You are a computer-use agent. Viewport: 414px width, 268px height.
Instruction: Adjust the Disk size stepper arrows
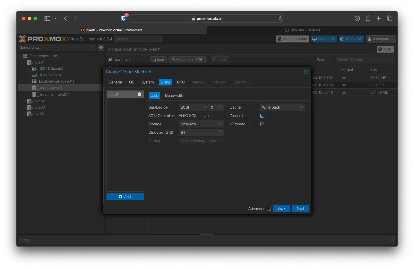(220, 132)
